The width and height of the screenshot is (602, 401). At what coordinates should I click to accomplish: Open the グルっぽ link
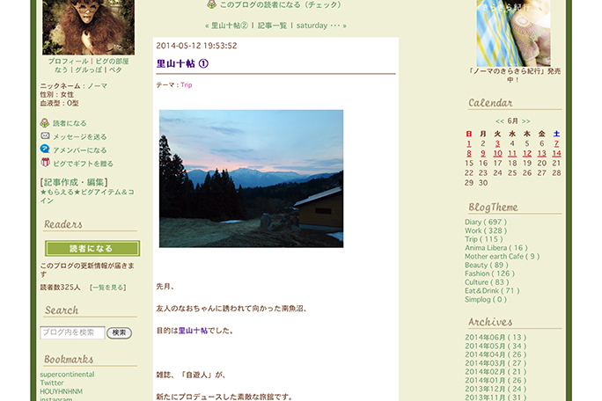click(88, 69)
